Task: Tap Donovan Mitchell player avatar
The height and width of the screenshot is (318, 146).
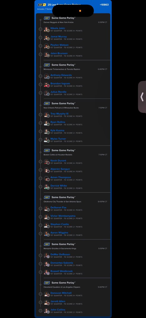Action: [46, 294]
